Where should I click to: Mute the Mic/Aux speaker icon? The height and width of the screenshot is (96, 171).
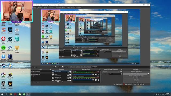[96, 74]
